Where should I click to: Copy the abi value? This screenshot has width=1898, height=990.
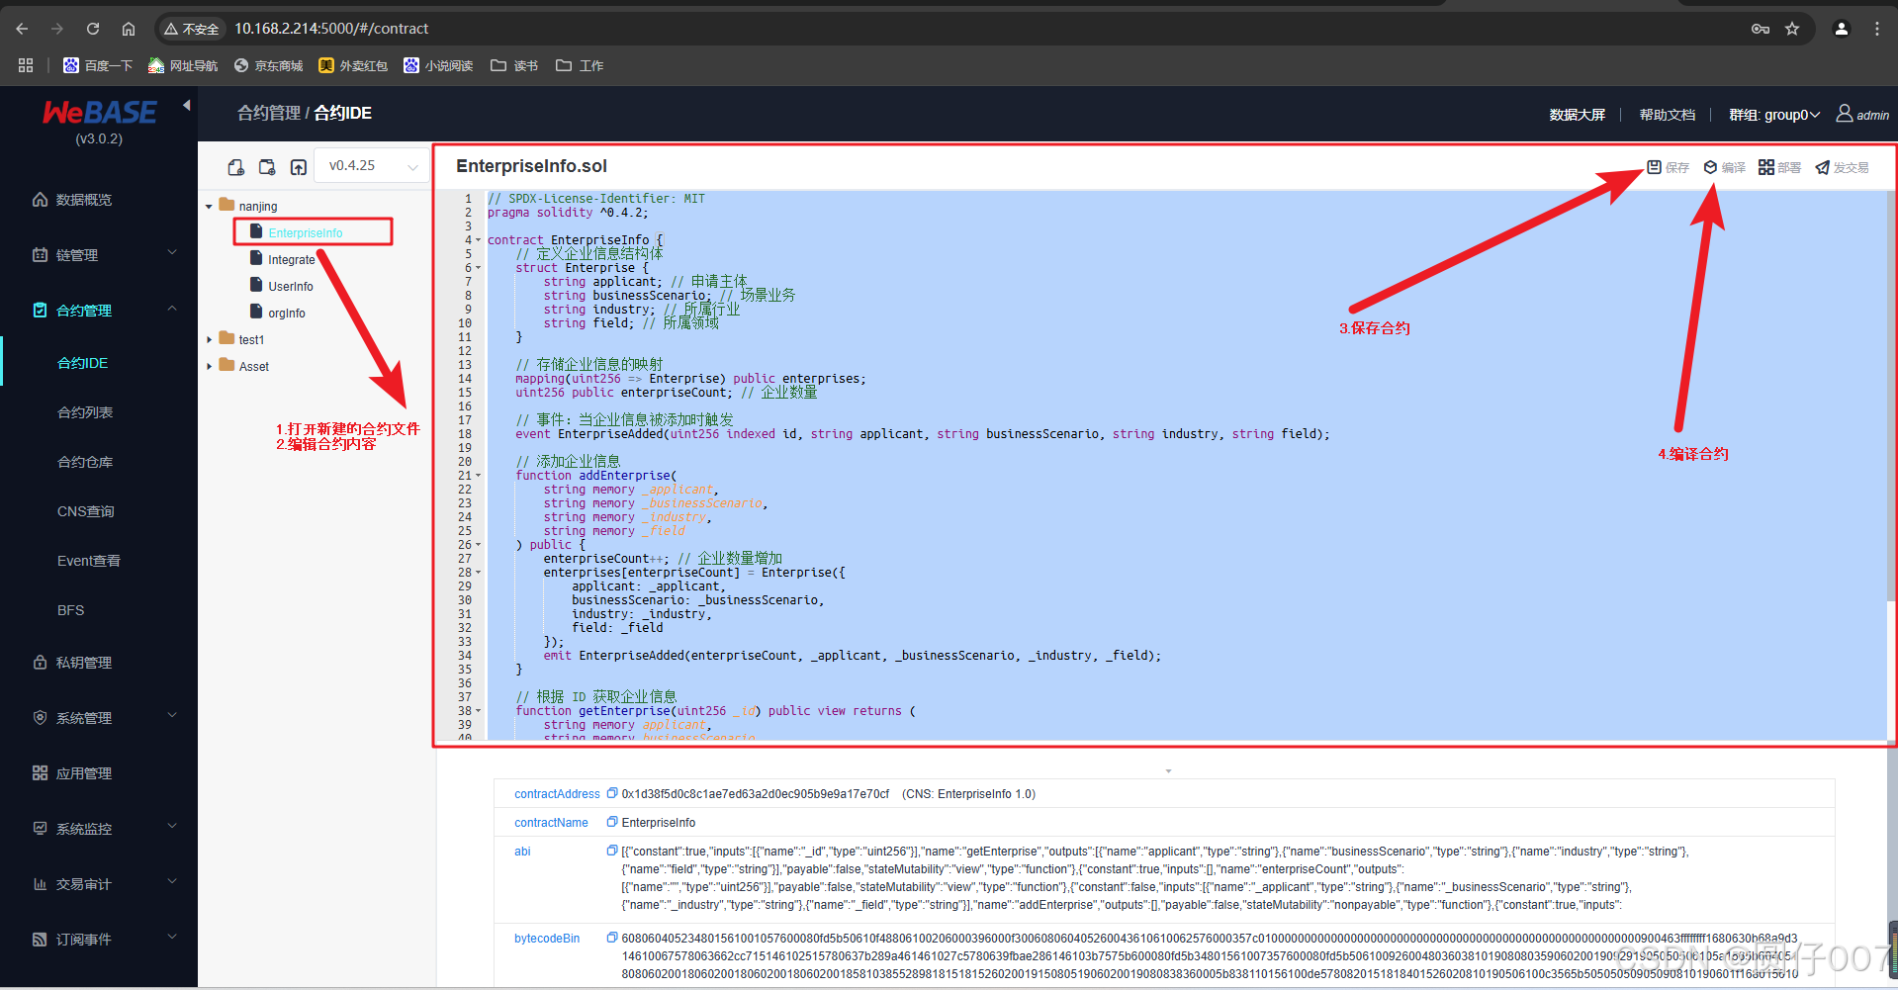(612, 851)
